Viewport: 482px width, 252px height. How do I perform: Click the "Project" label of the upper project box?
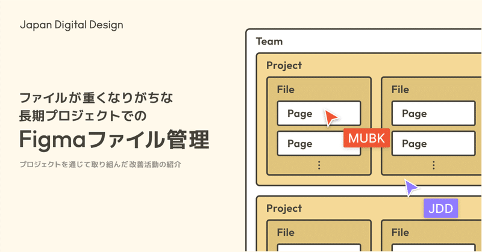pyautogui.click(x=284, y=66)
